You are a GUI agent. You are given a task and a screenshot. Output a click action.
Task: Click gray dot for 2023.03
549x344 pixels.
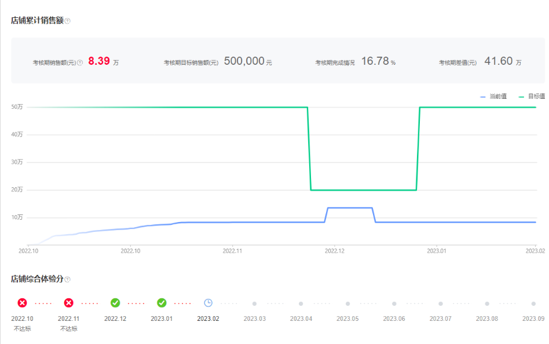255,304
